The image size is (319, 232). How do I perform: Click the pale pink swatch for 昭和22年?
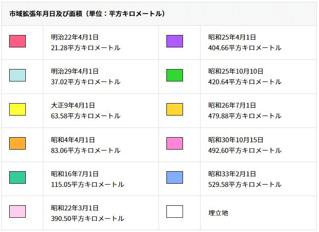[x=18, y=212]
